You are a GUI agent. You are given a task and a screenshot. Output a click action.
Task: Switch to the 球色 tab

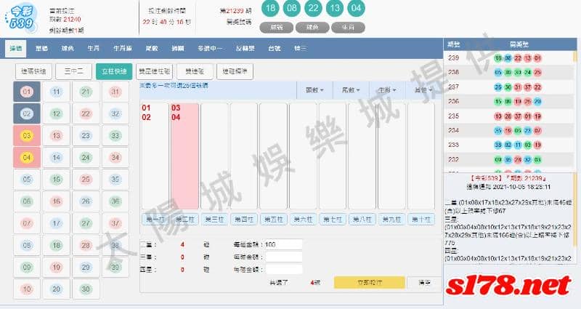(x=68, y=48)
